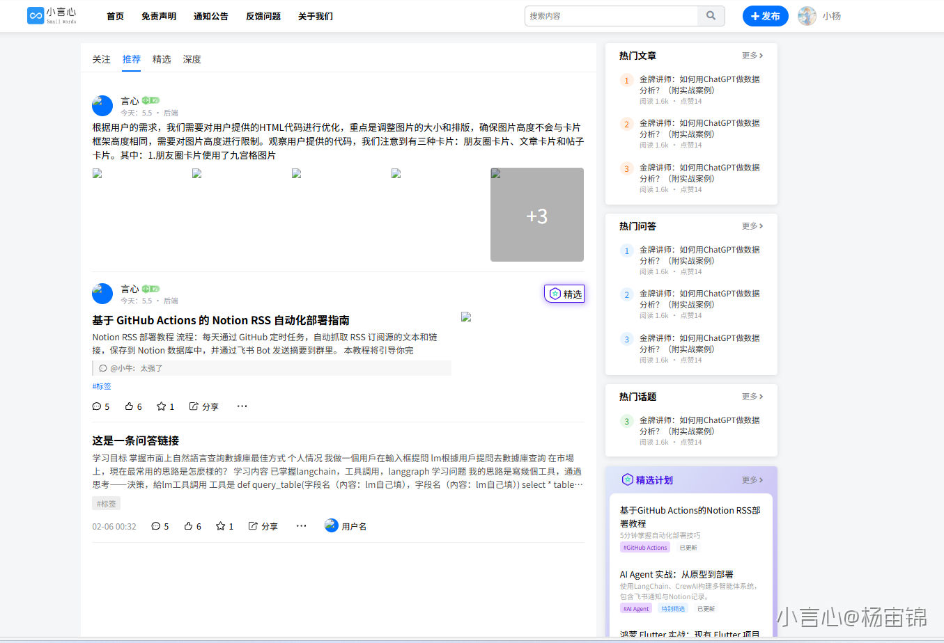Open the ellipsis more-options menu on a post

coord(242,406)
